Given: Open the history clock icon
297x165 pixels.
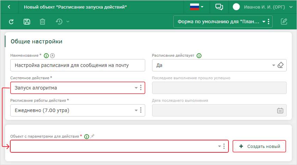Looking at the screenshot, I should coord(59,22).
